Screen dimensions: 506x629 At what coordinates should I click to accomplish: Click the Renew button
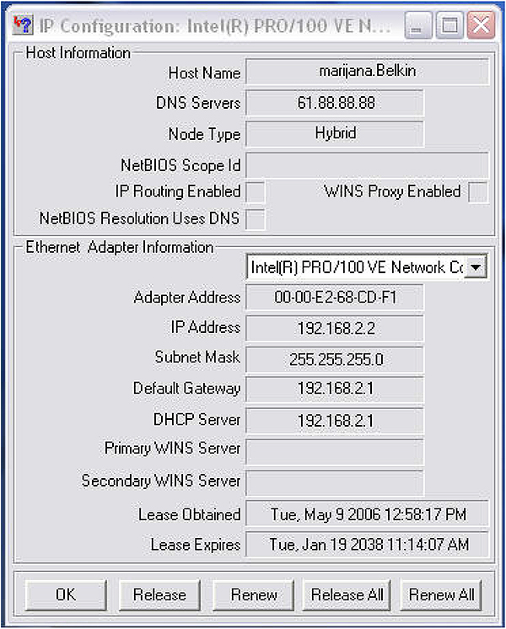[x=254, y=595]
